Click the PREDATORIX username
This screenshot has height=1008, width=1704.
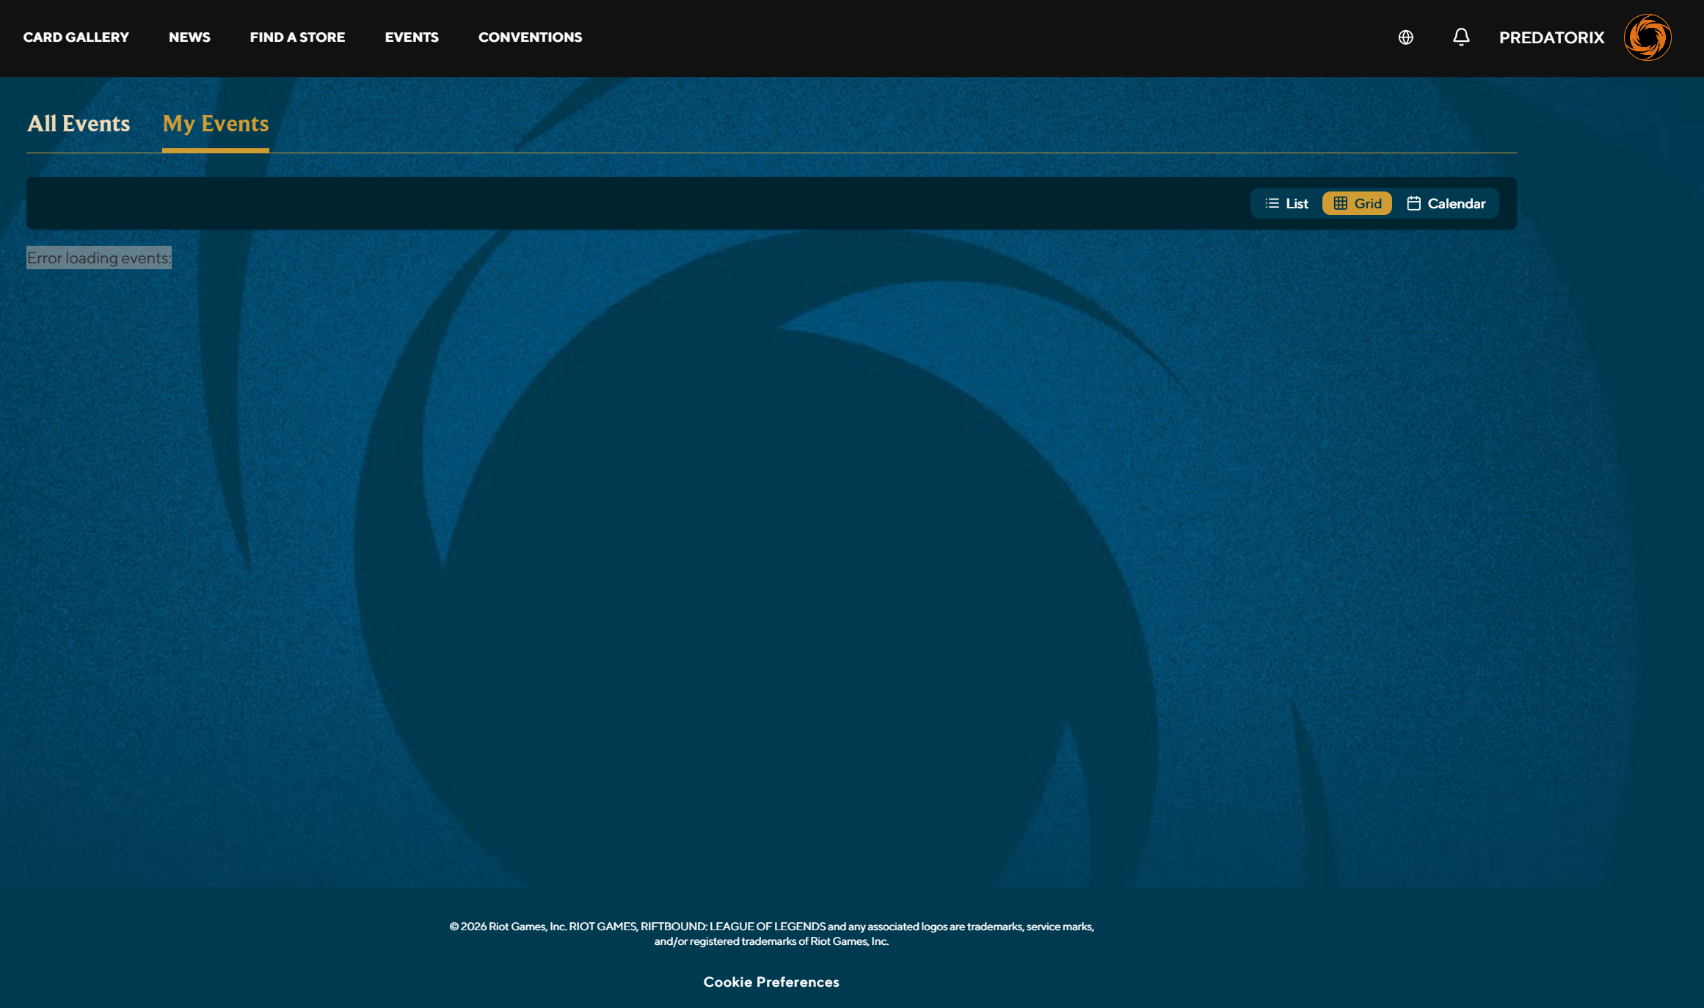pos(1551,37)
